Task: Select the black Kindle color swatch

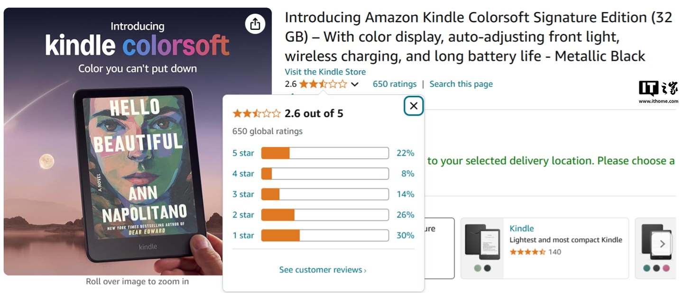Action: pos(487,268)
